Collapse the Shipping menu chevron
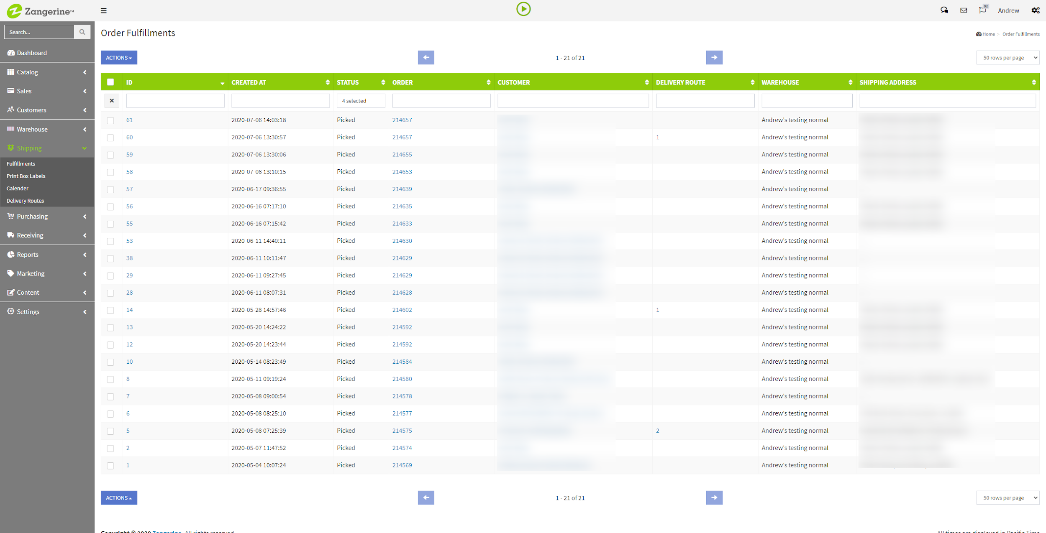The width and height of the screenshot is (1046, 533). pos(85,148)
